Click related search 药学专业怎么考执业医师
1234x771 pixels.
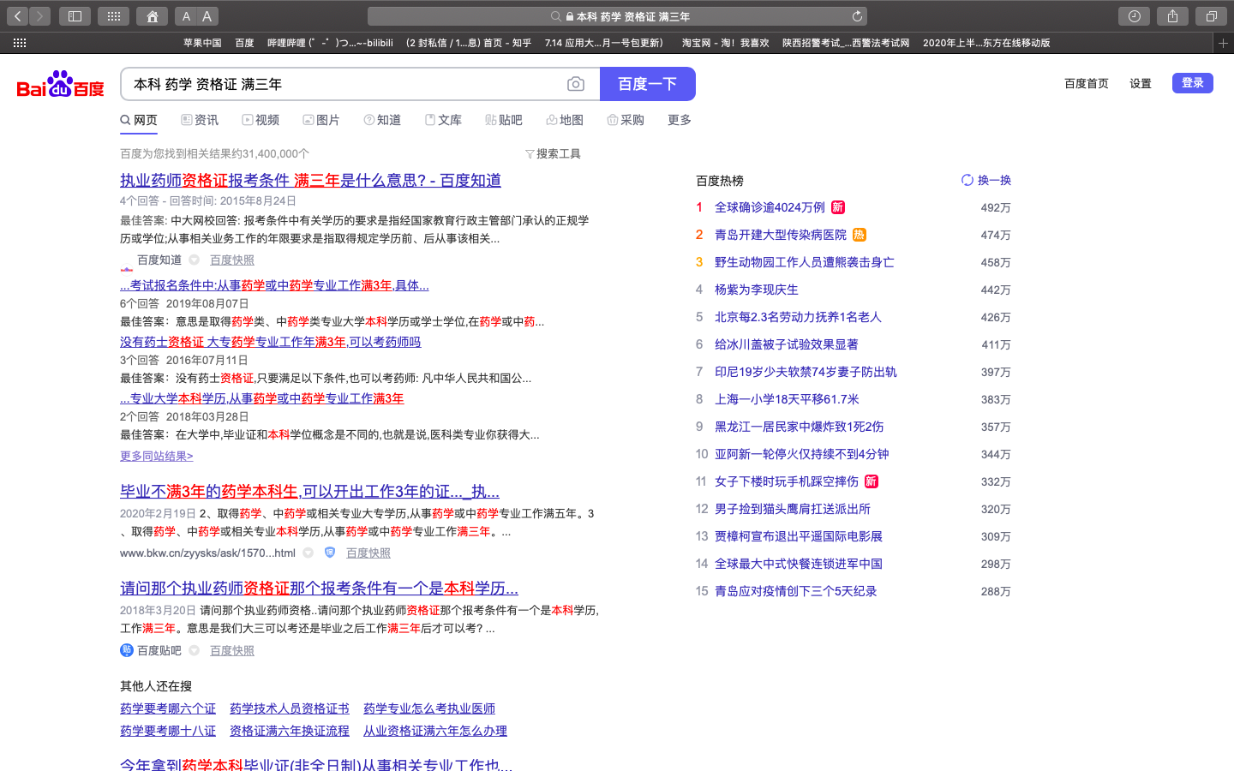(429, 708)
